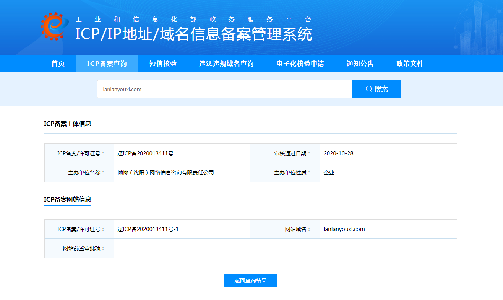Click the 返回查询结果 button

(x=250, y=280)
